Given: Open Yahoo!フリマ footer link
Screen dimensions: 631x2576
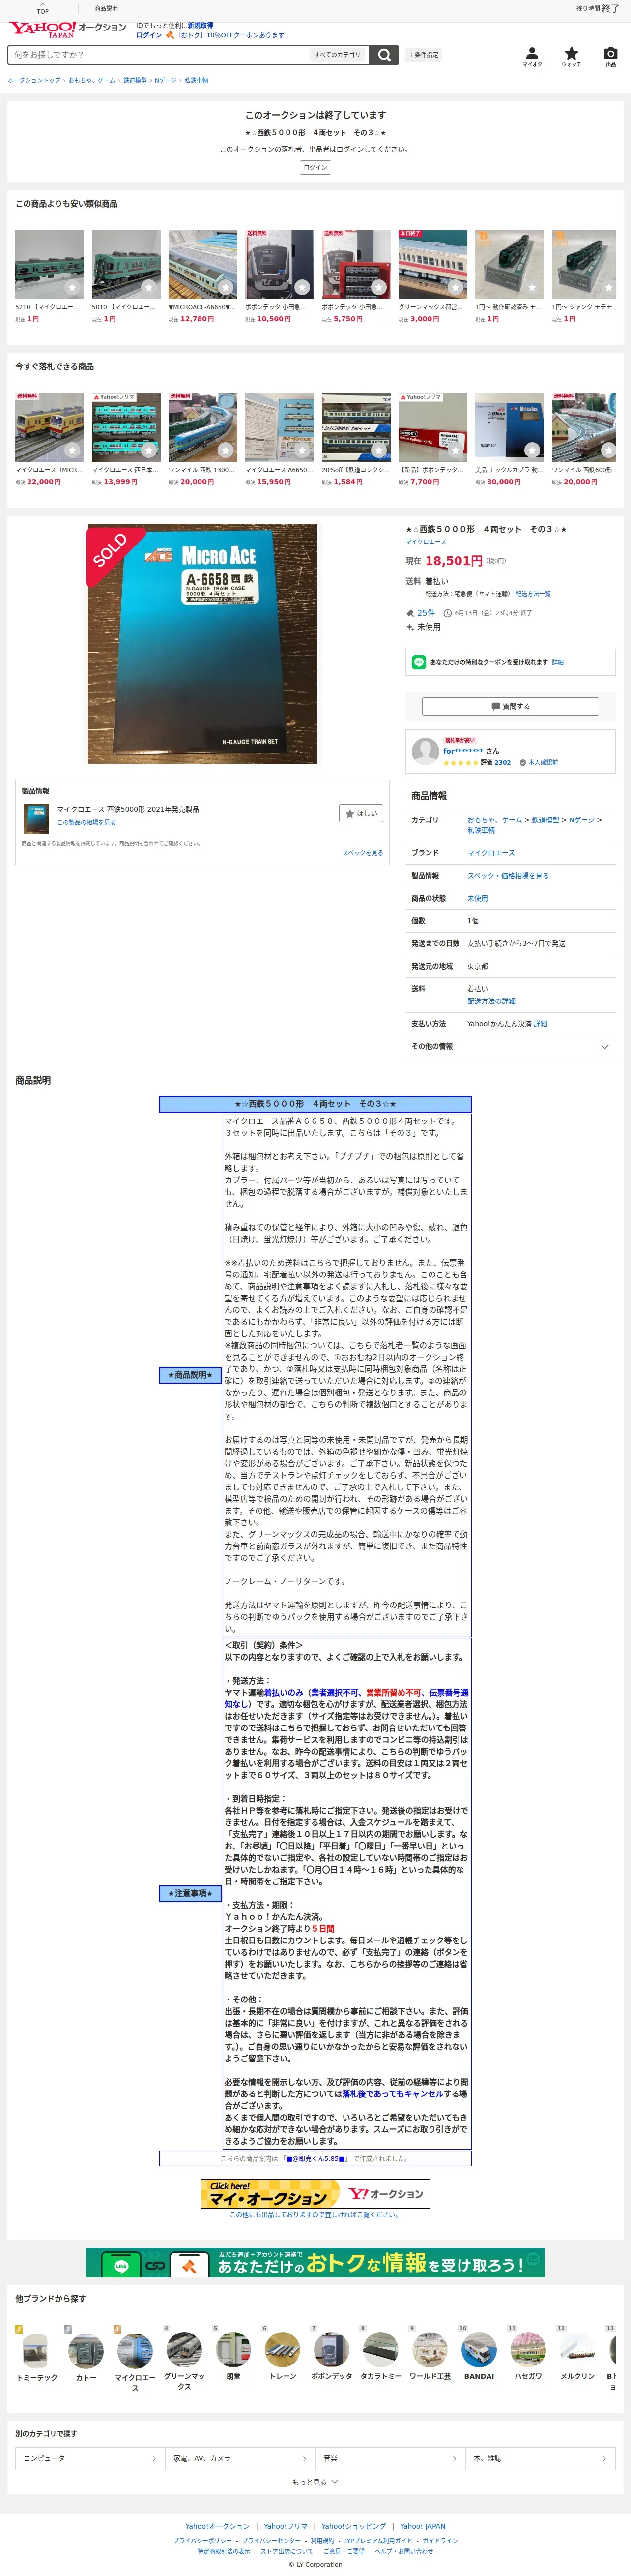Looking at the screenshot, I should tap(286, 2526).
